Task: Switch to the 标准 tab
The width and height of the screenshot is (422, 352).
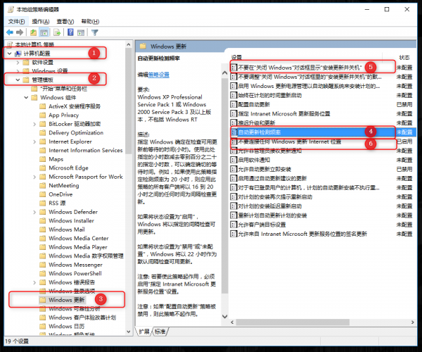Action: click(162, 330)
